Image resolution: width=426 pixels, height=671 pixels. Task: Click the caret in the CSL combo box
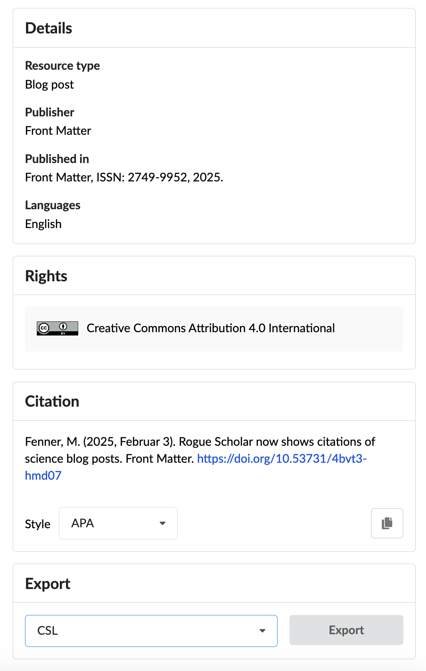coord(262,630)
